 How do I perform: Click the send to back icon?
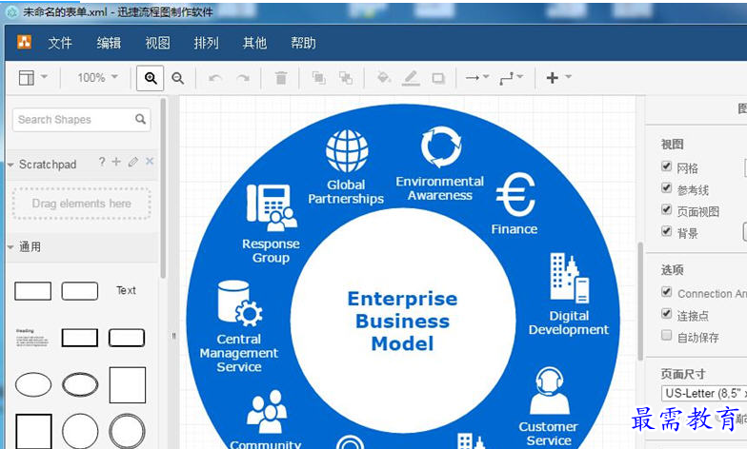[346, 78]
